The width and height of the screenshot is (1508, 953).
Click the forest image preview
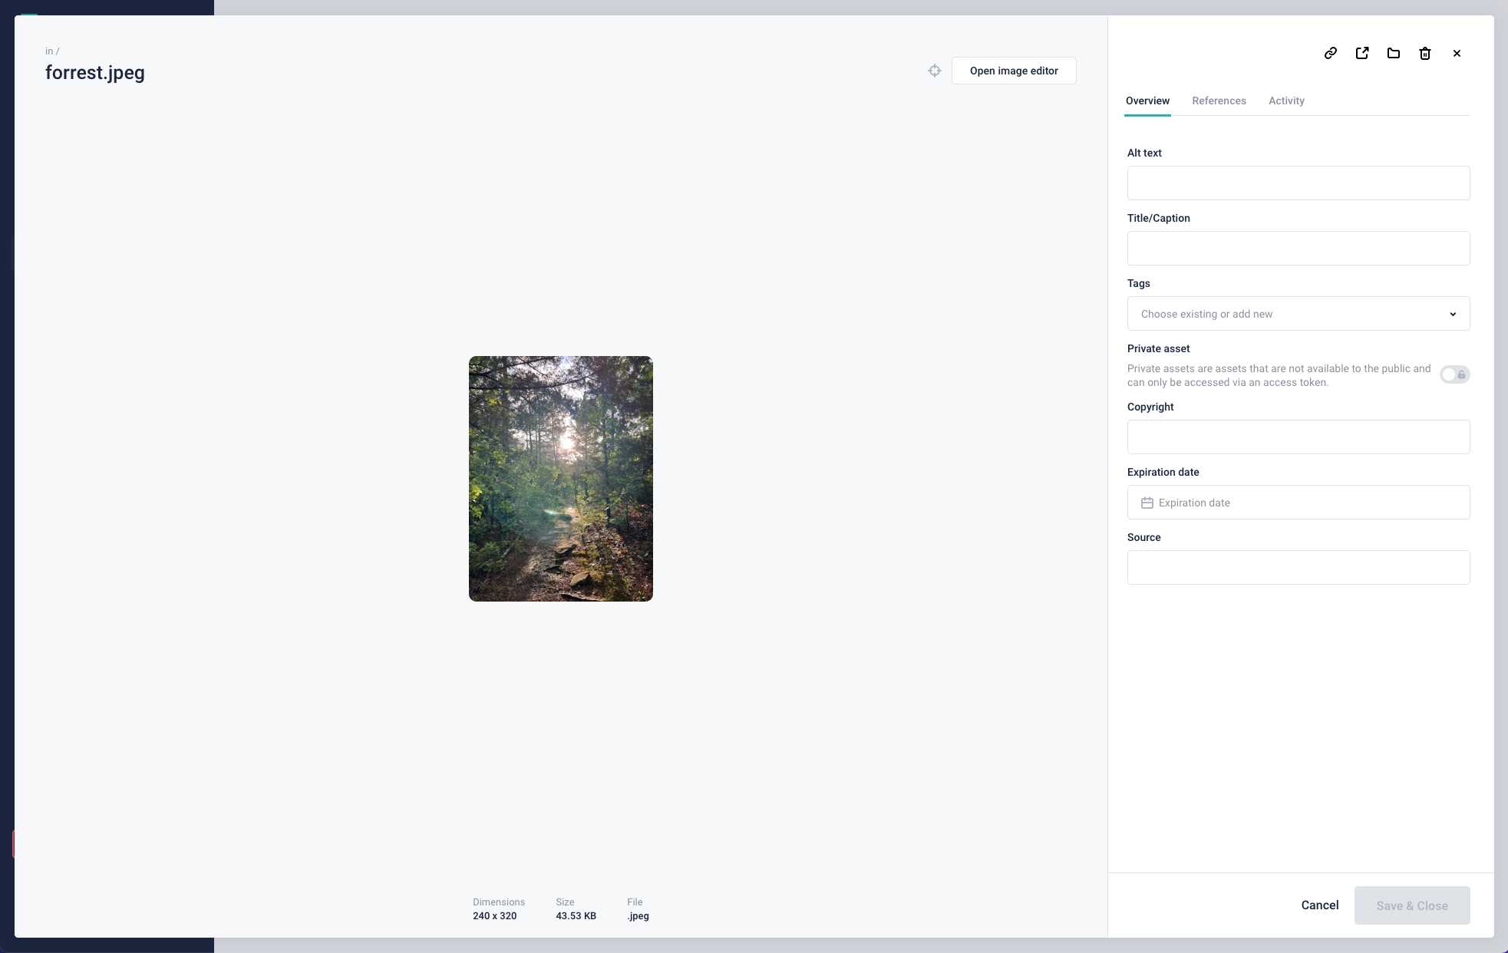click(x=561, y=479)
